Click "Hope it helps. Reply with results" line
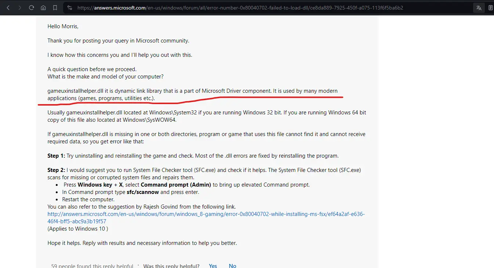Image resolution: width=494 pixels, height=268 pixels. (x=142, y=243)
